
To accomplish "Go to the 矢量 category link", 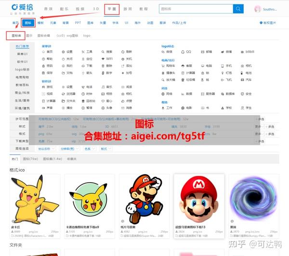I will (103, 23).
